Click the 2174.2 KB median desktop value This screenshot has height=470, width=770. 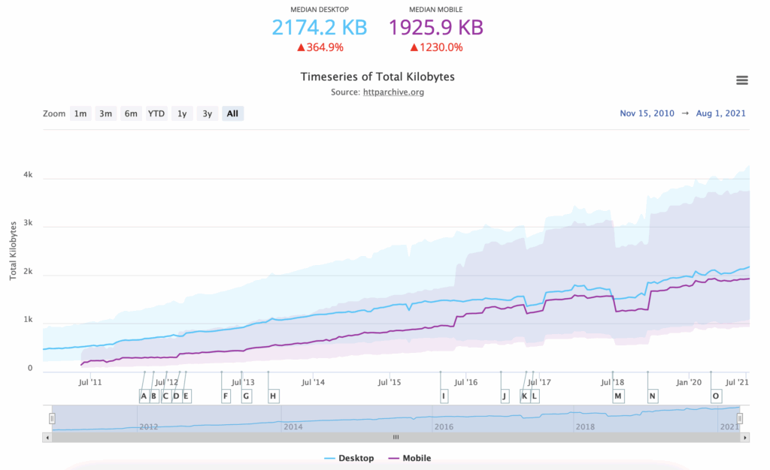(320, 28)
